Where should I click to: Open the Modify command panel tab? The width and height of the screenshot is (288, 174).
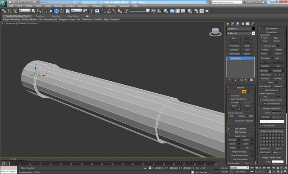pyautogui.click(x=233, y=24)
